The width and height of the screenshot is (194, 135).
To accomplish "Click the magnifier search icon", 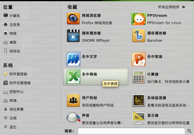I will point(189,131).
